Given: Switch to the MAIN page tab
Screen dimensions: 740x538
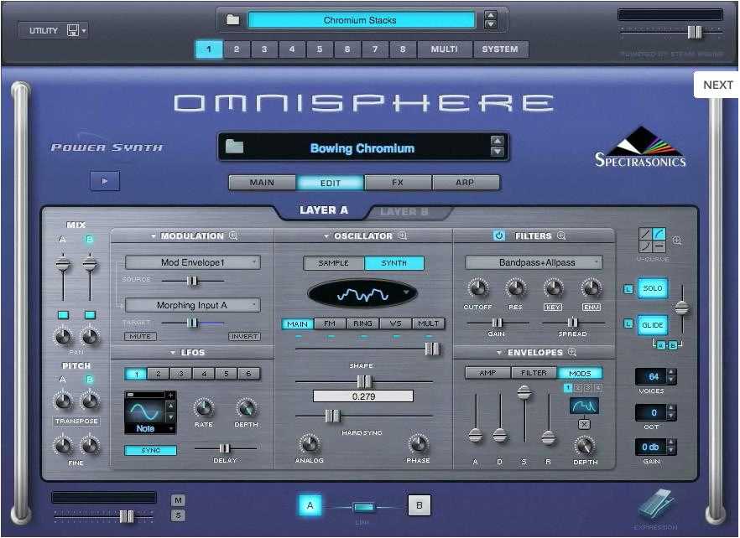Looking at the screenshot, I should [262, 182].
